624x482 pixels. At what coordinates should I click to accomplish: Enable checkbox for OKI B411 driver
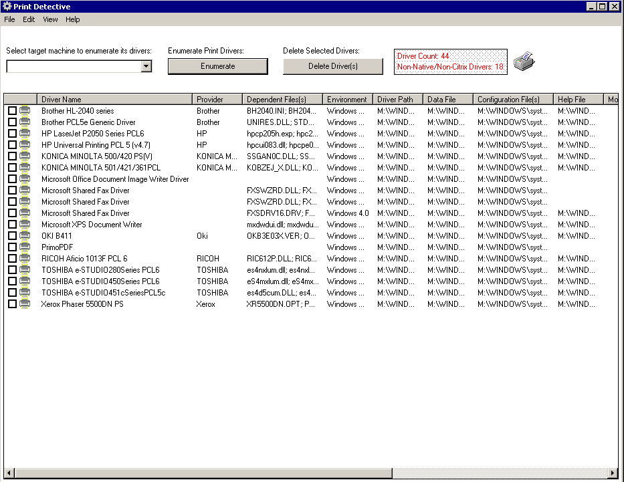[12, 236]
